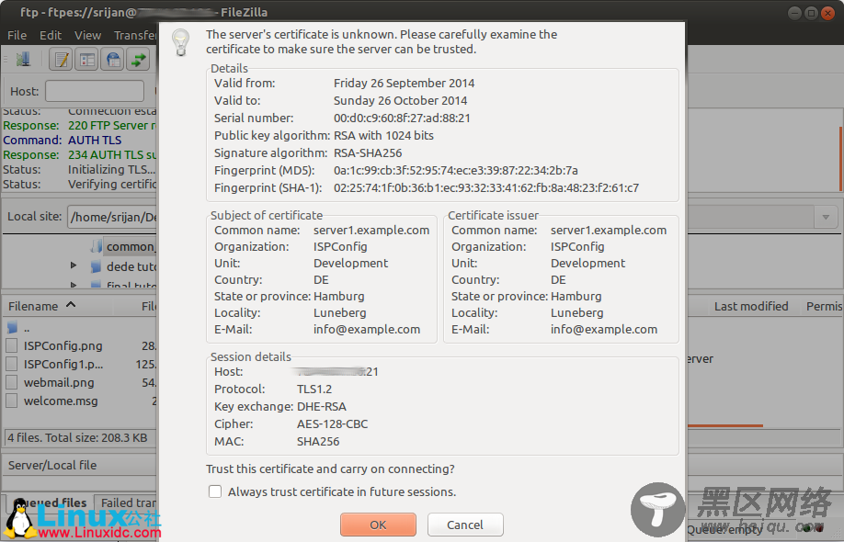This screenshot has height=542, width=844.
Task: Click the ISPConfig.png file icon
Action: [11, 345]
